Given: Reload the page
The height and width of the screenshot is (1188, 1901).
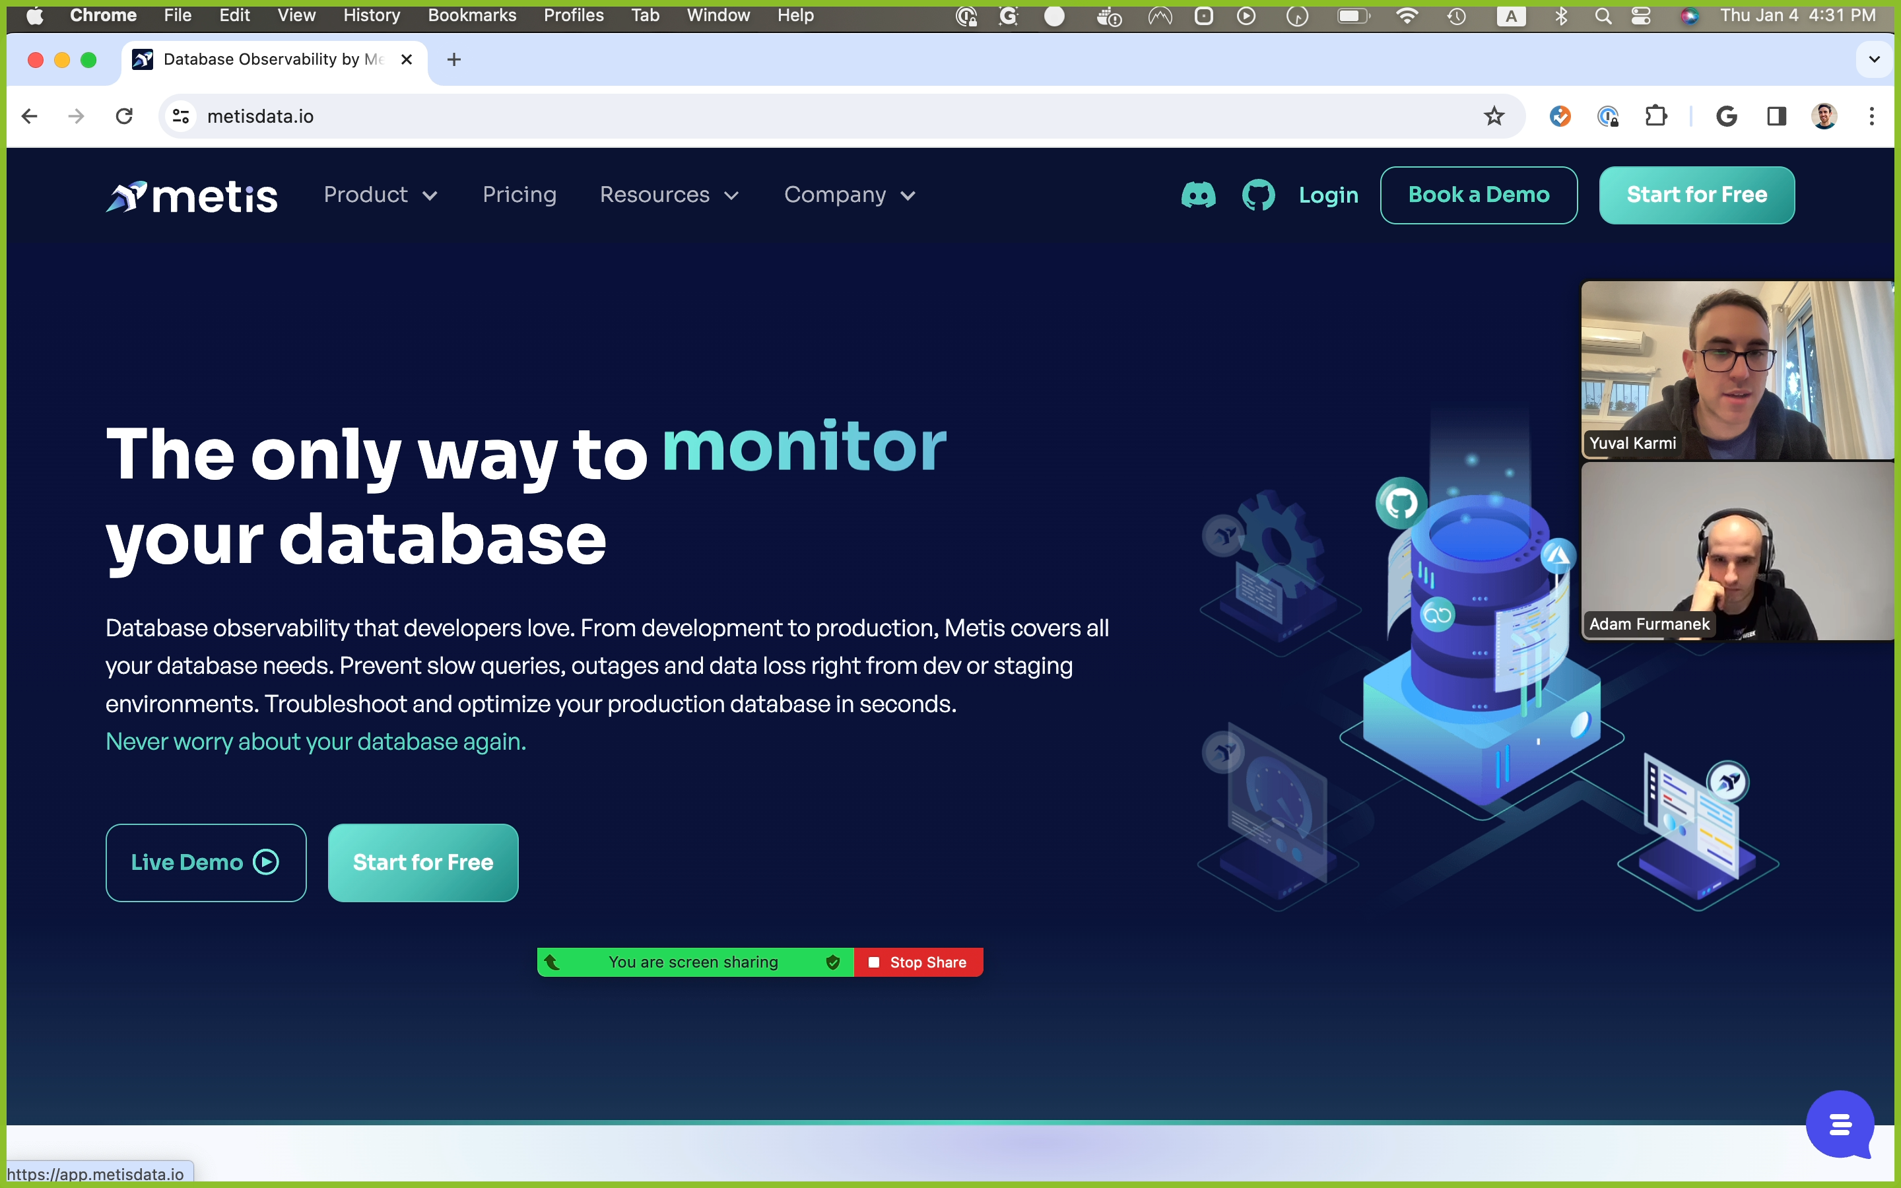Looking at the screenshot, I should pyautogui.click(x=124, y=116).
